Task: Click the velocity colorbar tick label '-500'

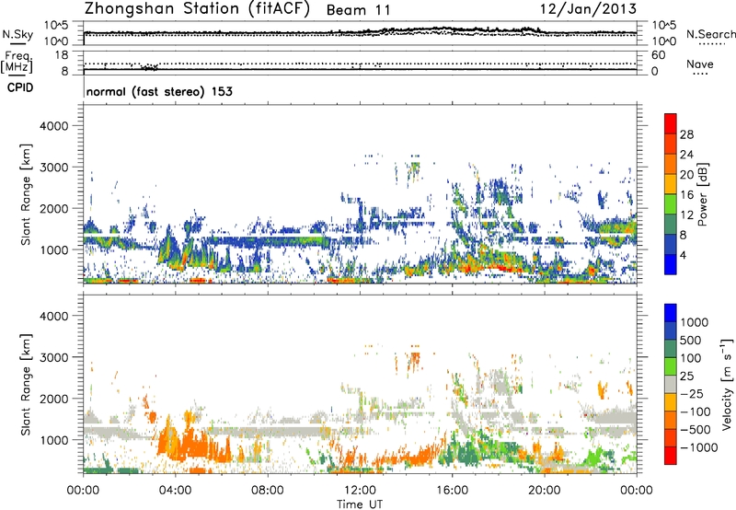Action: tap(696, 429)
